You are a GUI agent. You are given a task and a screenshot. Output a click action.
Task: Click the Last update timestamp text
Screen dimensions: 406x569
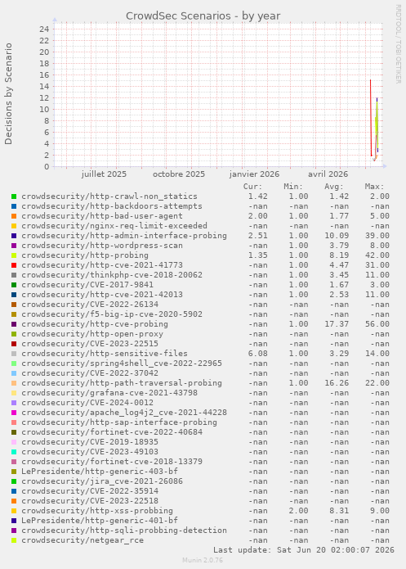coord(304,550)
